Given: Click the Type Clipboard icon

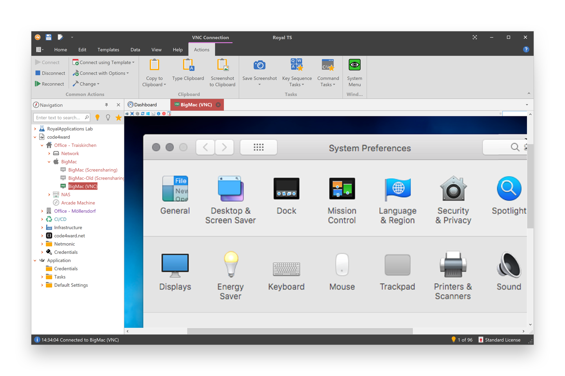Looking at the screenshot, I should tap(188, 65).
